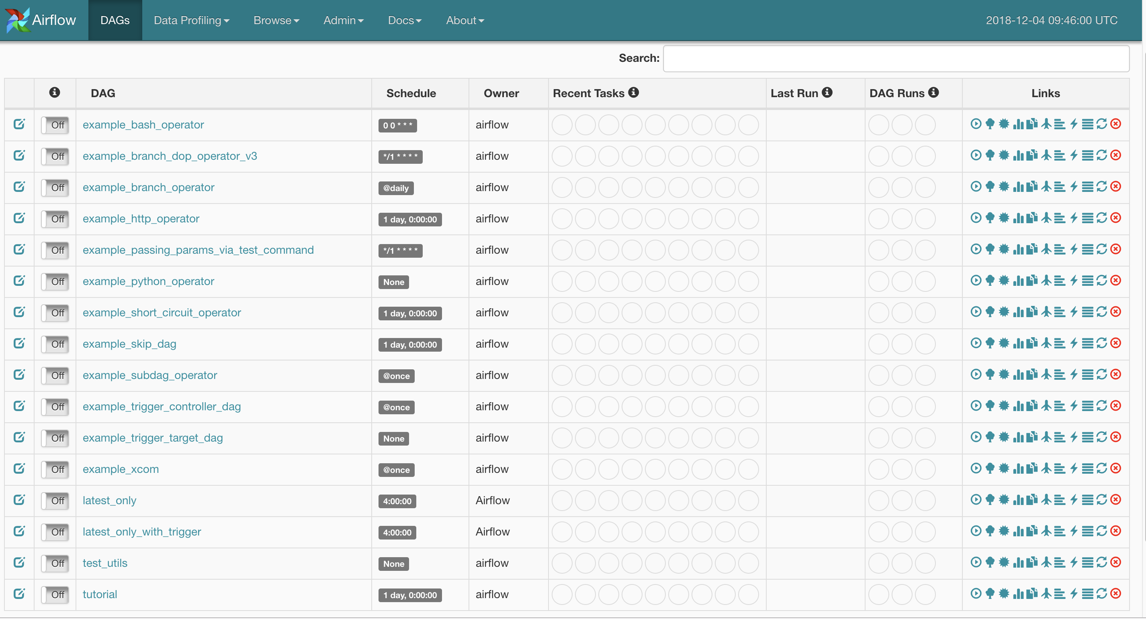1146x619 pixels.
Task: Open the About menu item
Action: point(465,20)
